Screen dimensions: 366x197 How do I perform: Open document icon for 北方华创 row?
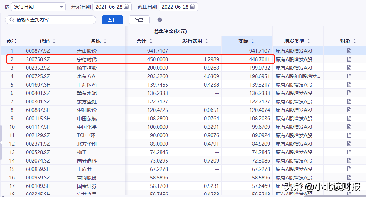tap(349, 144)
